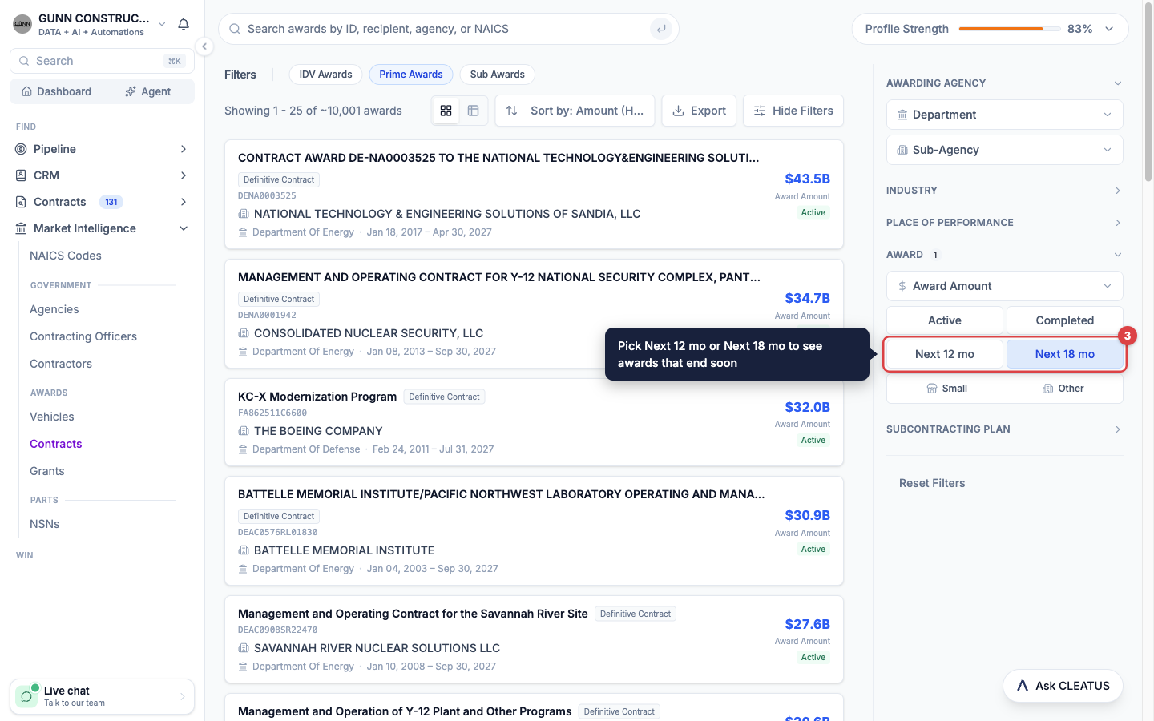
Task: Collapse the Awarding Agency section
Action: [1005, 83]
